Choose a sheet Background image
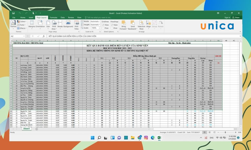This screenshot has height=150, width=251. click(x=68, y=24)
